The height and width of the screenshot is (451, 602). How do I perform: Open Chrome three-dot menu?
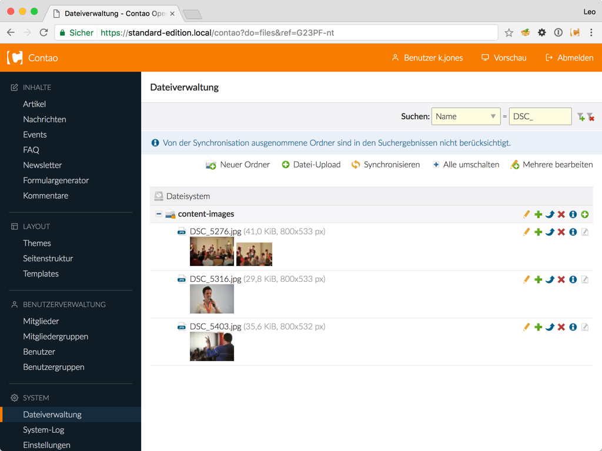pos(591,33)
